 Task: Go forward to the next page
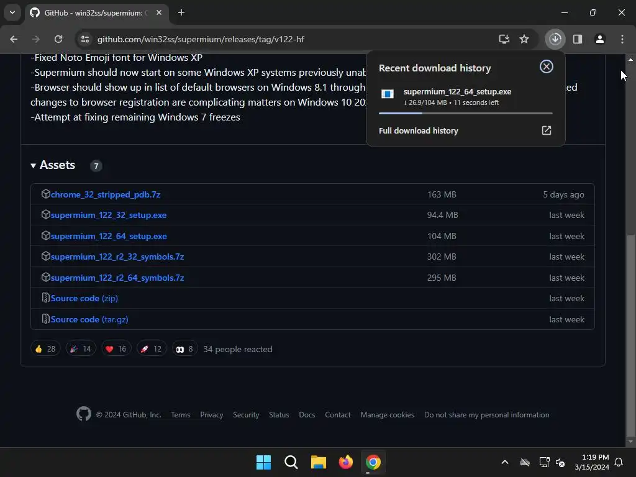pos(36,39)
